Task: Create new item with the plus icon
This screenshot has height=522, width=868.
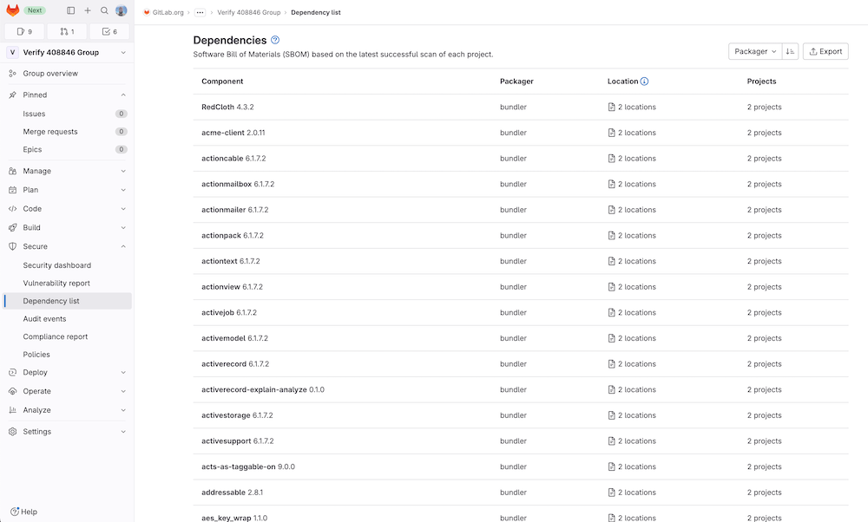Action: click(x=88, y=10)
